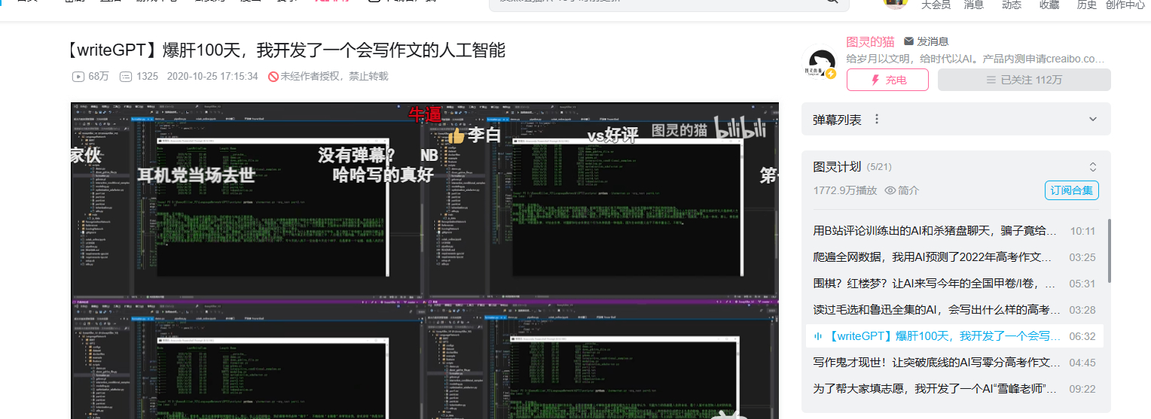Click the 发消息 envelope icon
The height and width of the screenshot is (419, 1151).
tap(908, 41)
